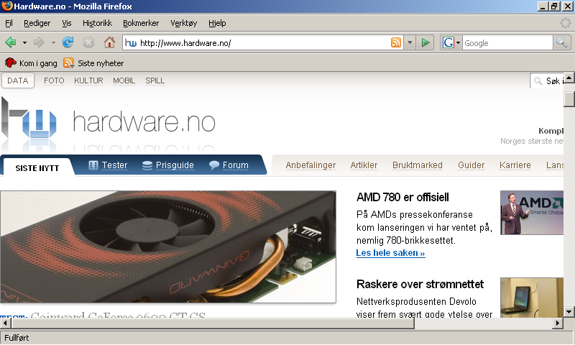Click the stop loading icon
Image resolution: width=575 pixels, height=345 pixels.
(x=88, y=42)
